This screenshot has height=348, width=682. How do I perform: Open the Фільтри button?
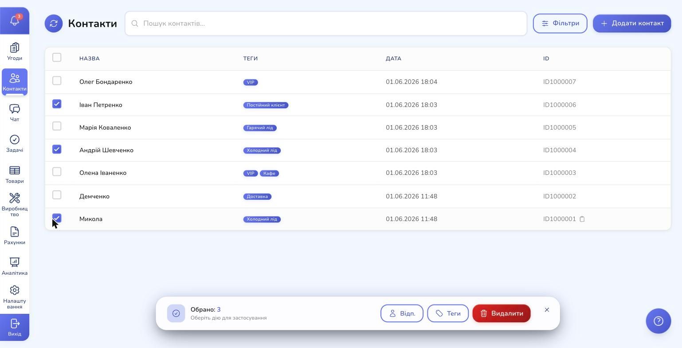560,24
